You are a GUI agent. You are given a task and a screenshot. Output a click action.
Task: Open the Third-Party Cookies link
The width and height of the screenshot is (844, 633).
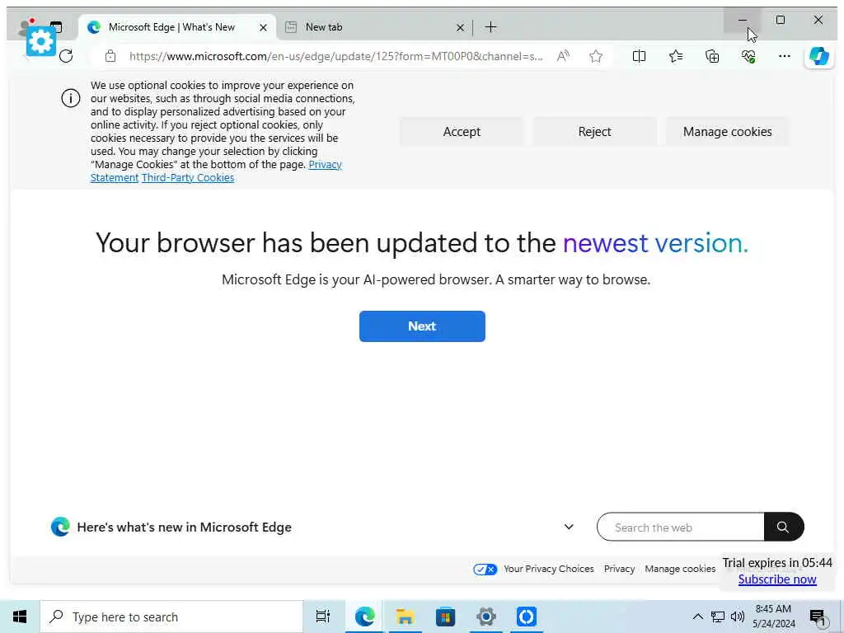188,178
